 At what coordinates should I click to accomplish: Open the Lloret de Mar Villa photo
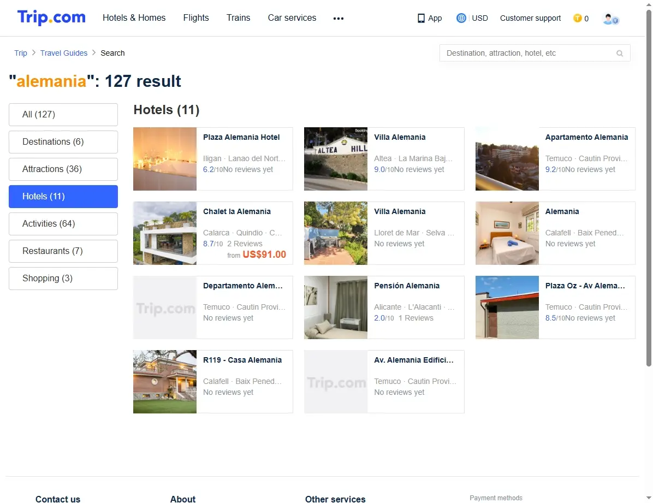point(336,233)
